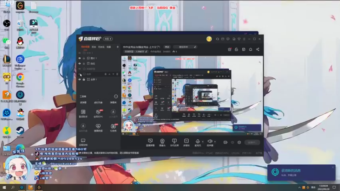Expand microphone options arrow

[203, 142]
